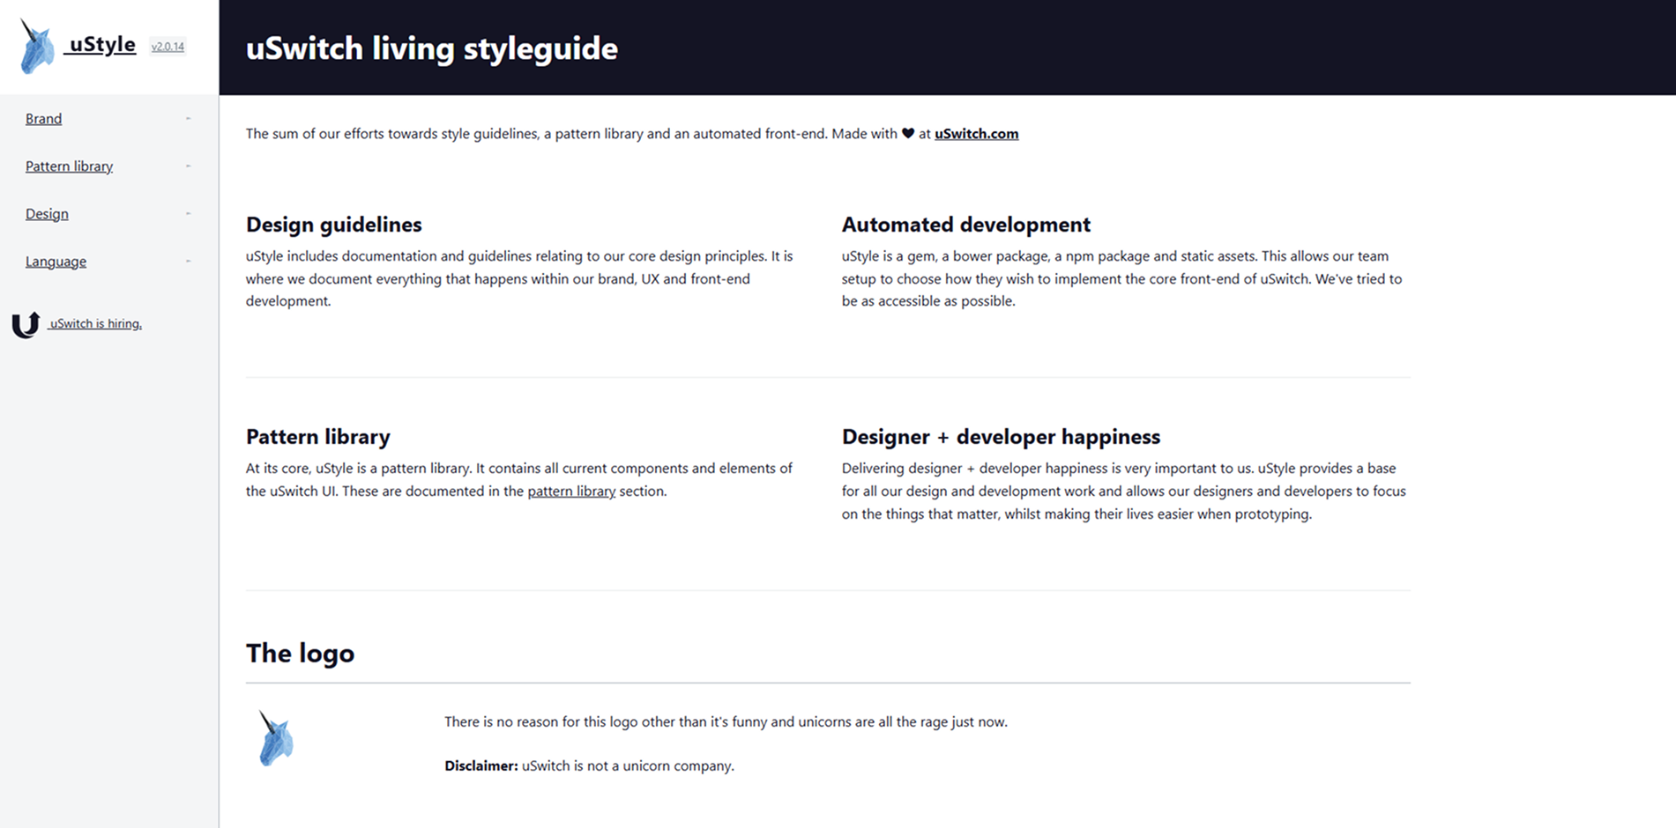Expand the Design section arrow
Screen dimensions: 1676x828
[188, 213]
